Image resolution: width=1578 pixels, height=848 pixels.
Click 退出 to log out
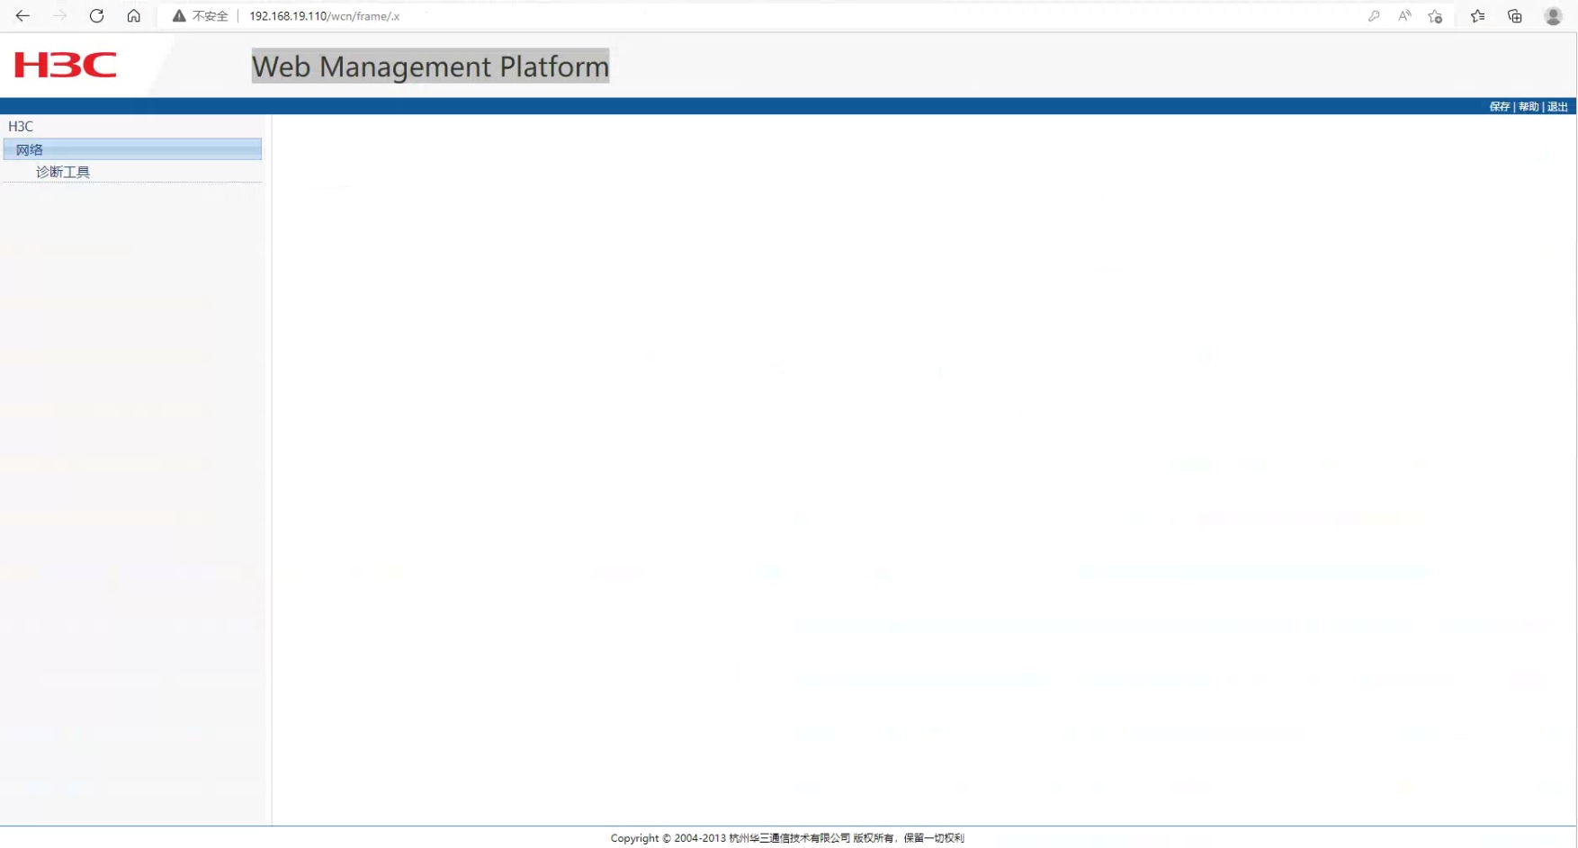[1557, 107]
